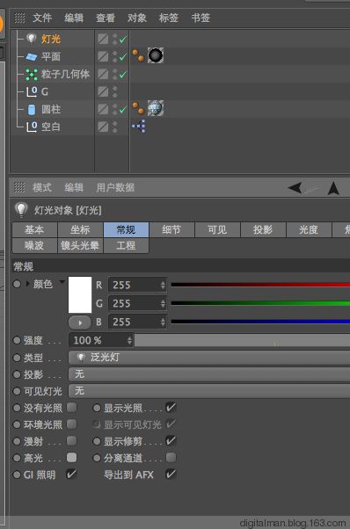
Task: Click the 强度 percentage stepper arrows
Action: pos(129,340)
